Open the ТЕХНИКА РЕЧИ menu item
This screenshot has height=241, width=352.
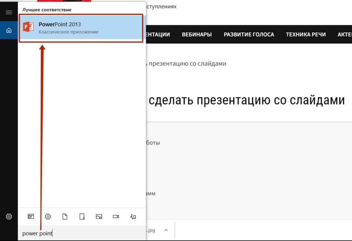pos(306,34)
